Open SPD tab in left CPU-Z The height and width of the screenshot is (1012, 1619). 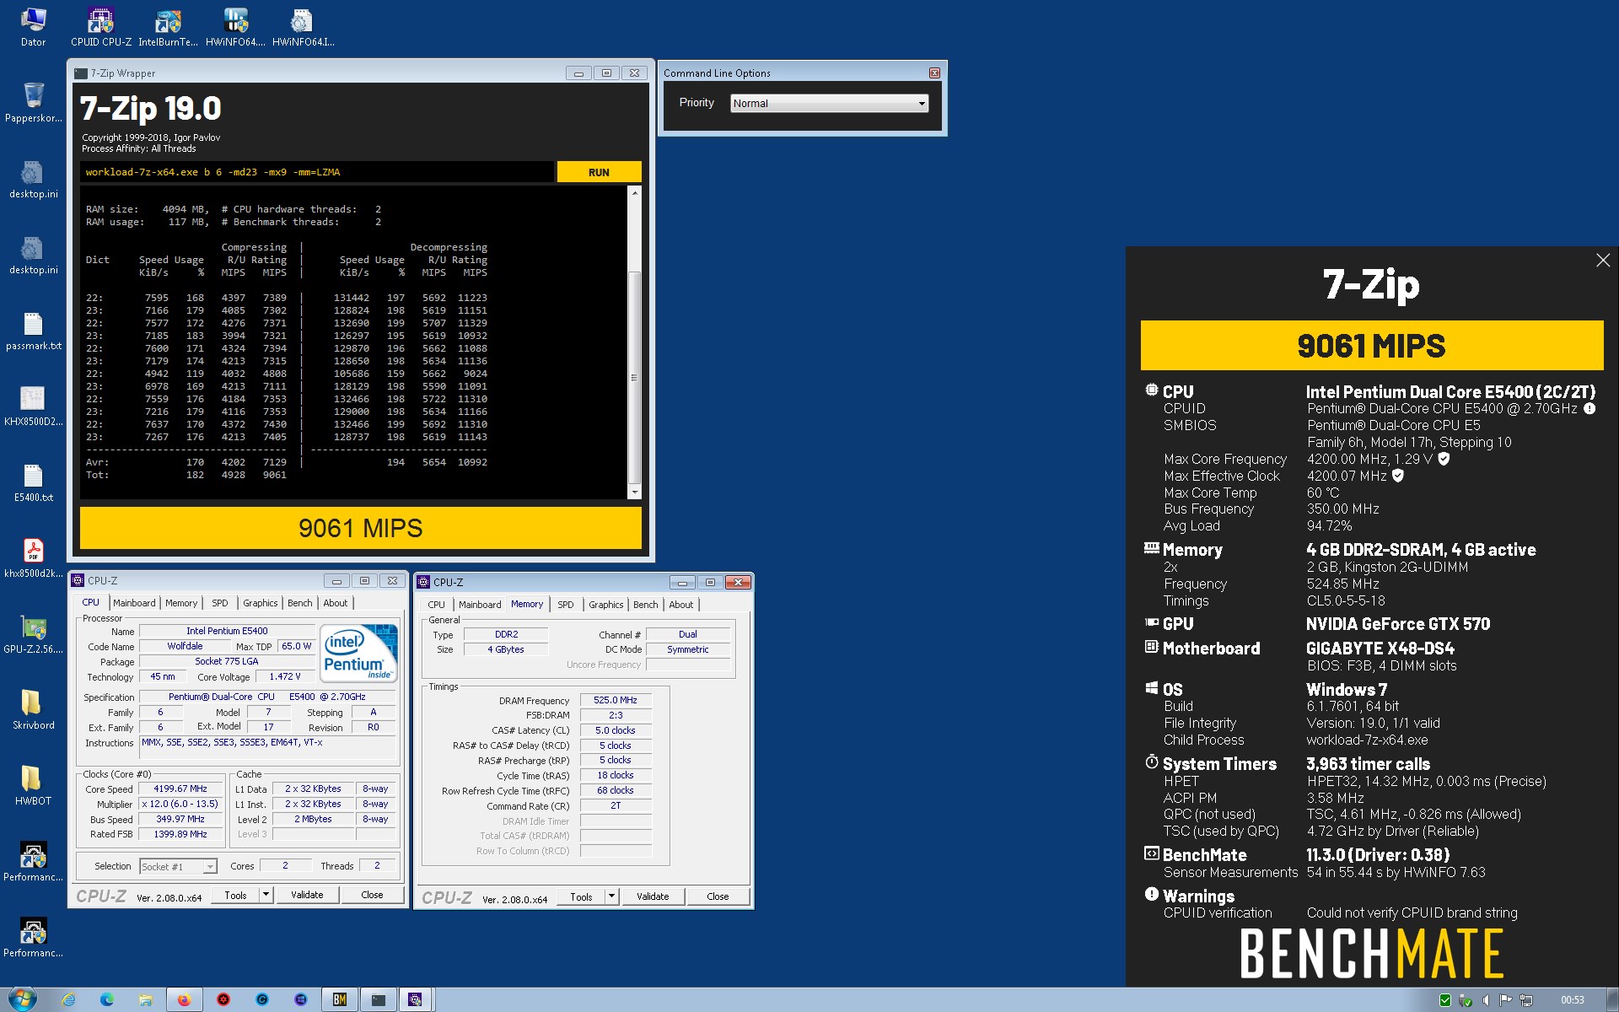(220, 603)
